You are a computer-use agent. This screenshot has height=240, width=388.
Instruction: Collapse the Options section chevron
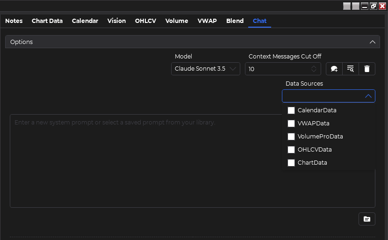[373, 42]
